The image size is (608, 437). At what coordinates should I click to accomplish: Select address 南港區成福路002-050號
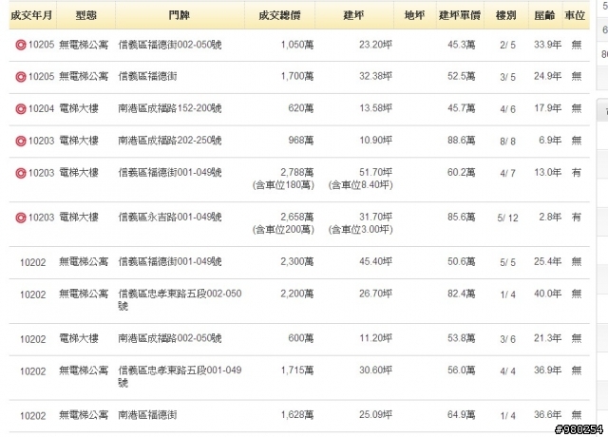pos(170,338)
